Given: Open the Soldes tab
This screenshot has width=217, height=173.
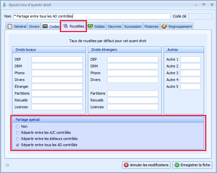Looking at the screenshot, I should pos(96,27).
